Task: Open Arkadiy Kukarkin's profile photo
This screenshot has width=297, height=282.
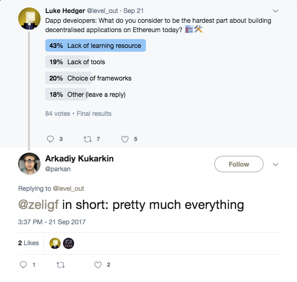Action: [29, 164]
